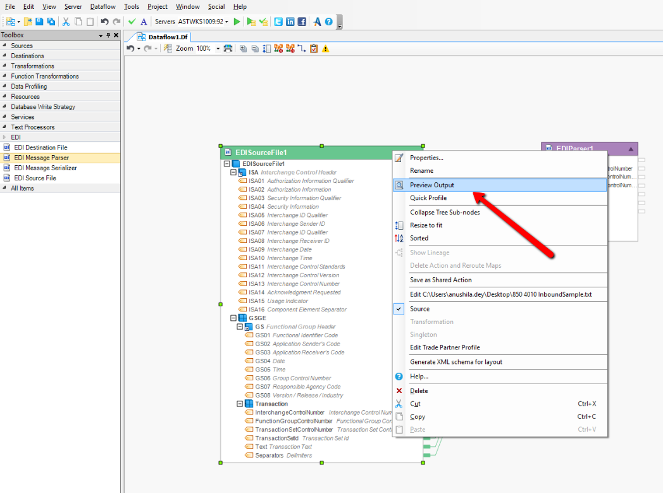
Task: Click Generate XML schema for layout
Action: point(455,362)
